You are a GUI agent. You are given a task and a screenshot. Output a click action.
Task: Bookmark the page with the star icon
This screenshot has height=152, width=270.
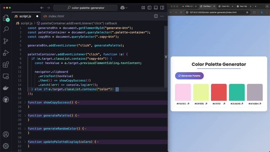click(247, 12)
